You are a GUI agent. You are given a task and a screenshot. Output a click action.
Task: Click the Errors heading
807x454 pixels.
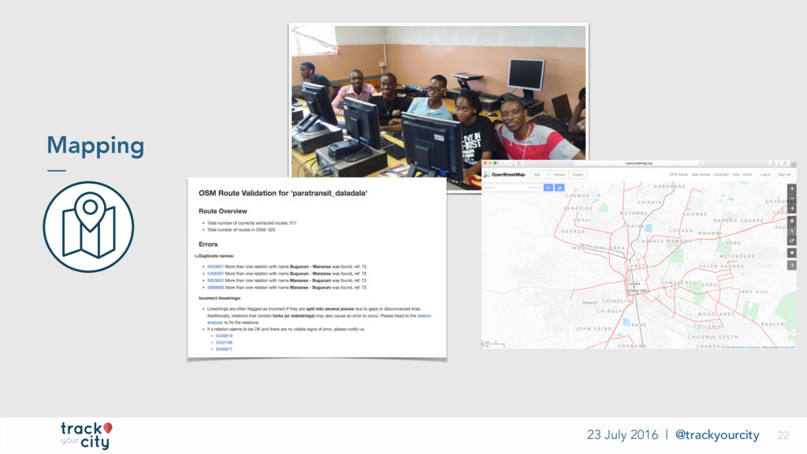coord(208,244)
